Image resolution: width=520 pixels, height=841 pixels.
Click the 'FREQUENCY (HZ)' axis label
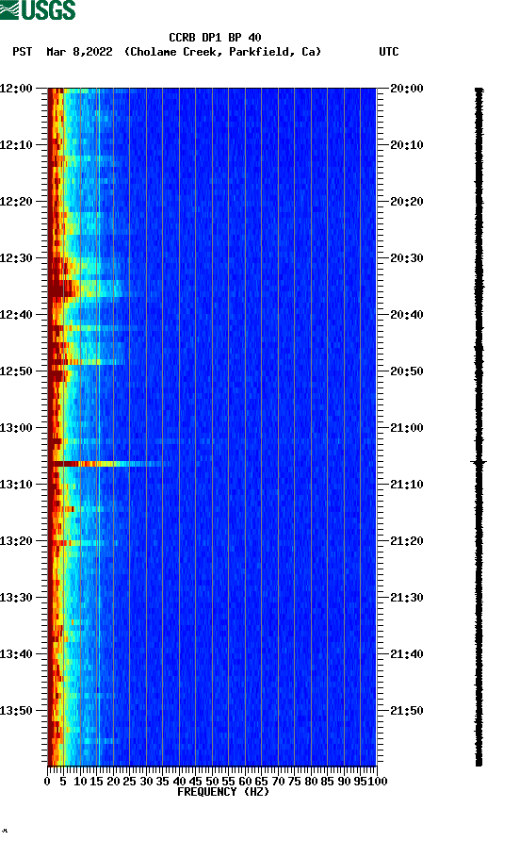(x=223, y=792)
